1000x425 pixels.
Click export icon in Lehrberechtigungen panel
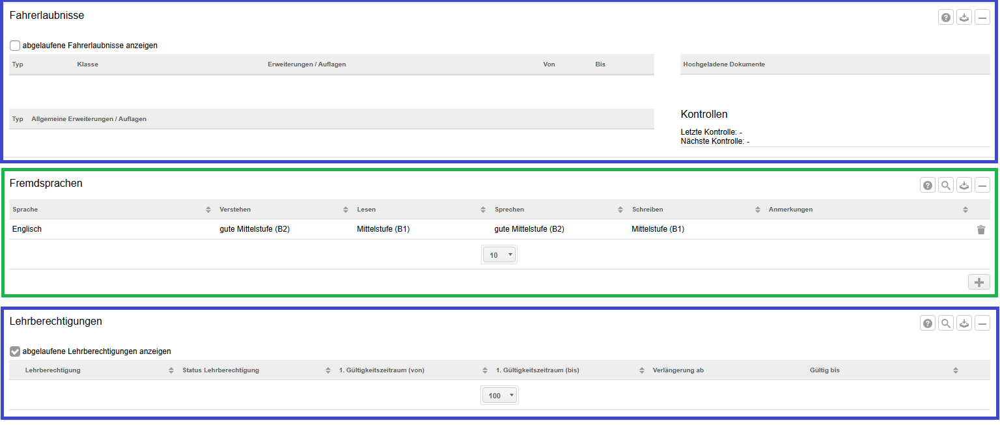click(964, 323)
